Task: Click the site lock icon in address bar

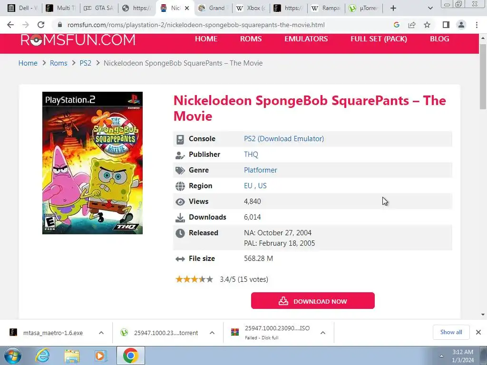Action: point(60,25)
